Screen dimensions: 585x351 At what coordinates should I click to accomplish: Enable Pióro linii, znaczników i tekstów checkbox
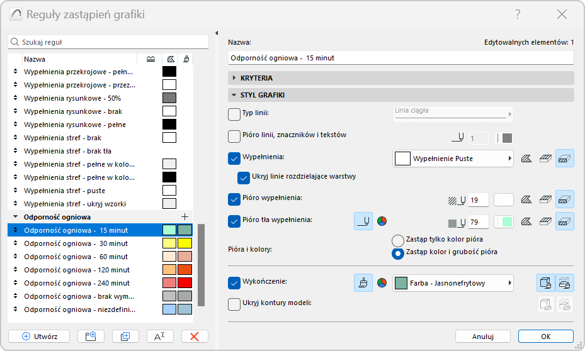click(x=234, y=136)
